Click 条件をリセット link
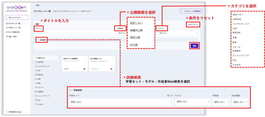Screen dimensions: 265x117 [x=193, y=24]
